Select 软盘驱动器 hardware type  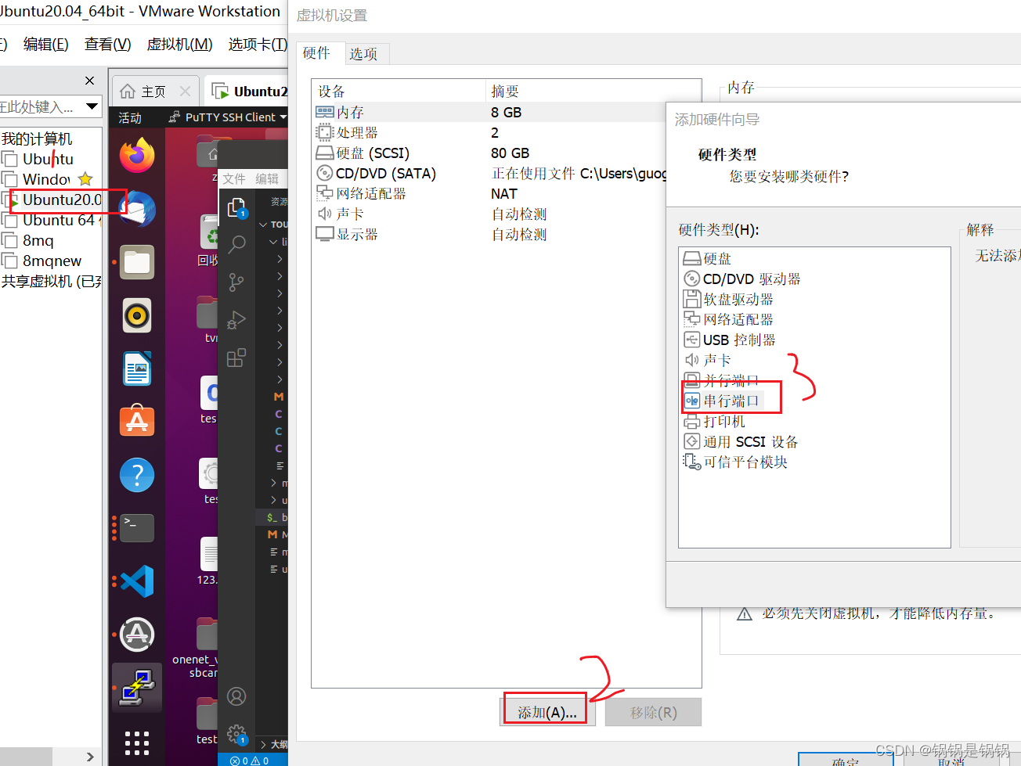click(729, 299)
